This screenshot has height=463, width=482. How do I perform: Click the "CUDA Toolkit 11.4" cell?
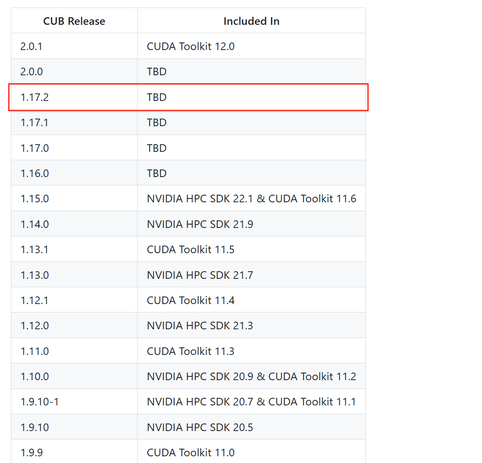(252, 300)
